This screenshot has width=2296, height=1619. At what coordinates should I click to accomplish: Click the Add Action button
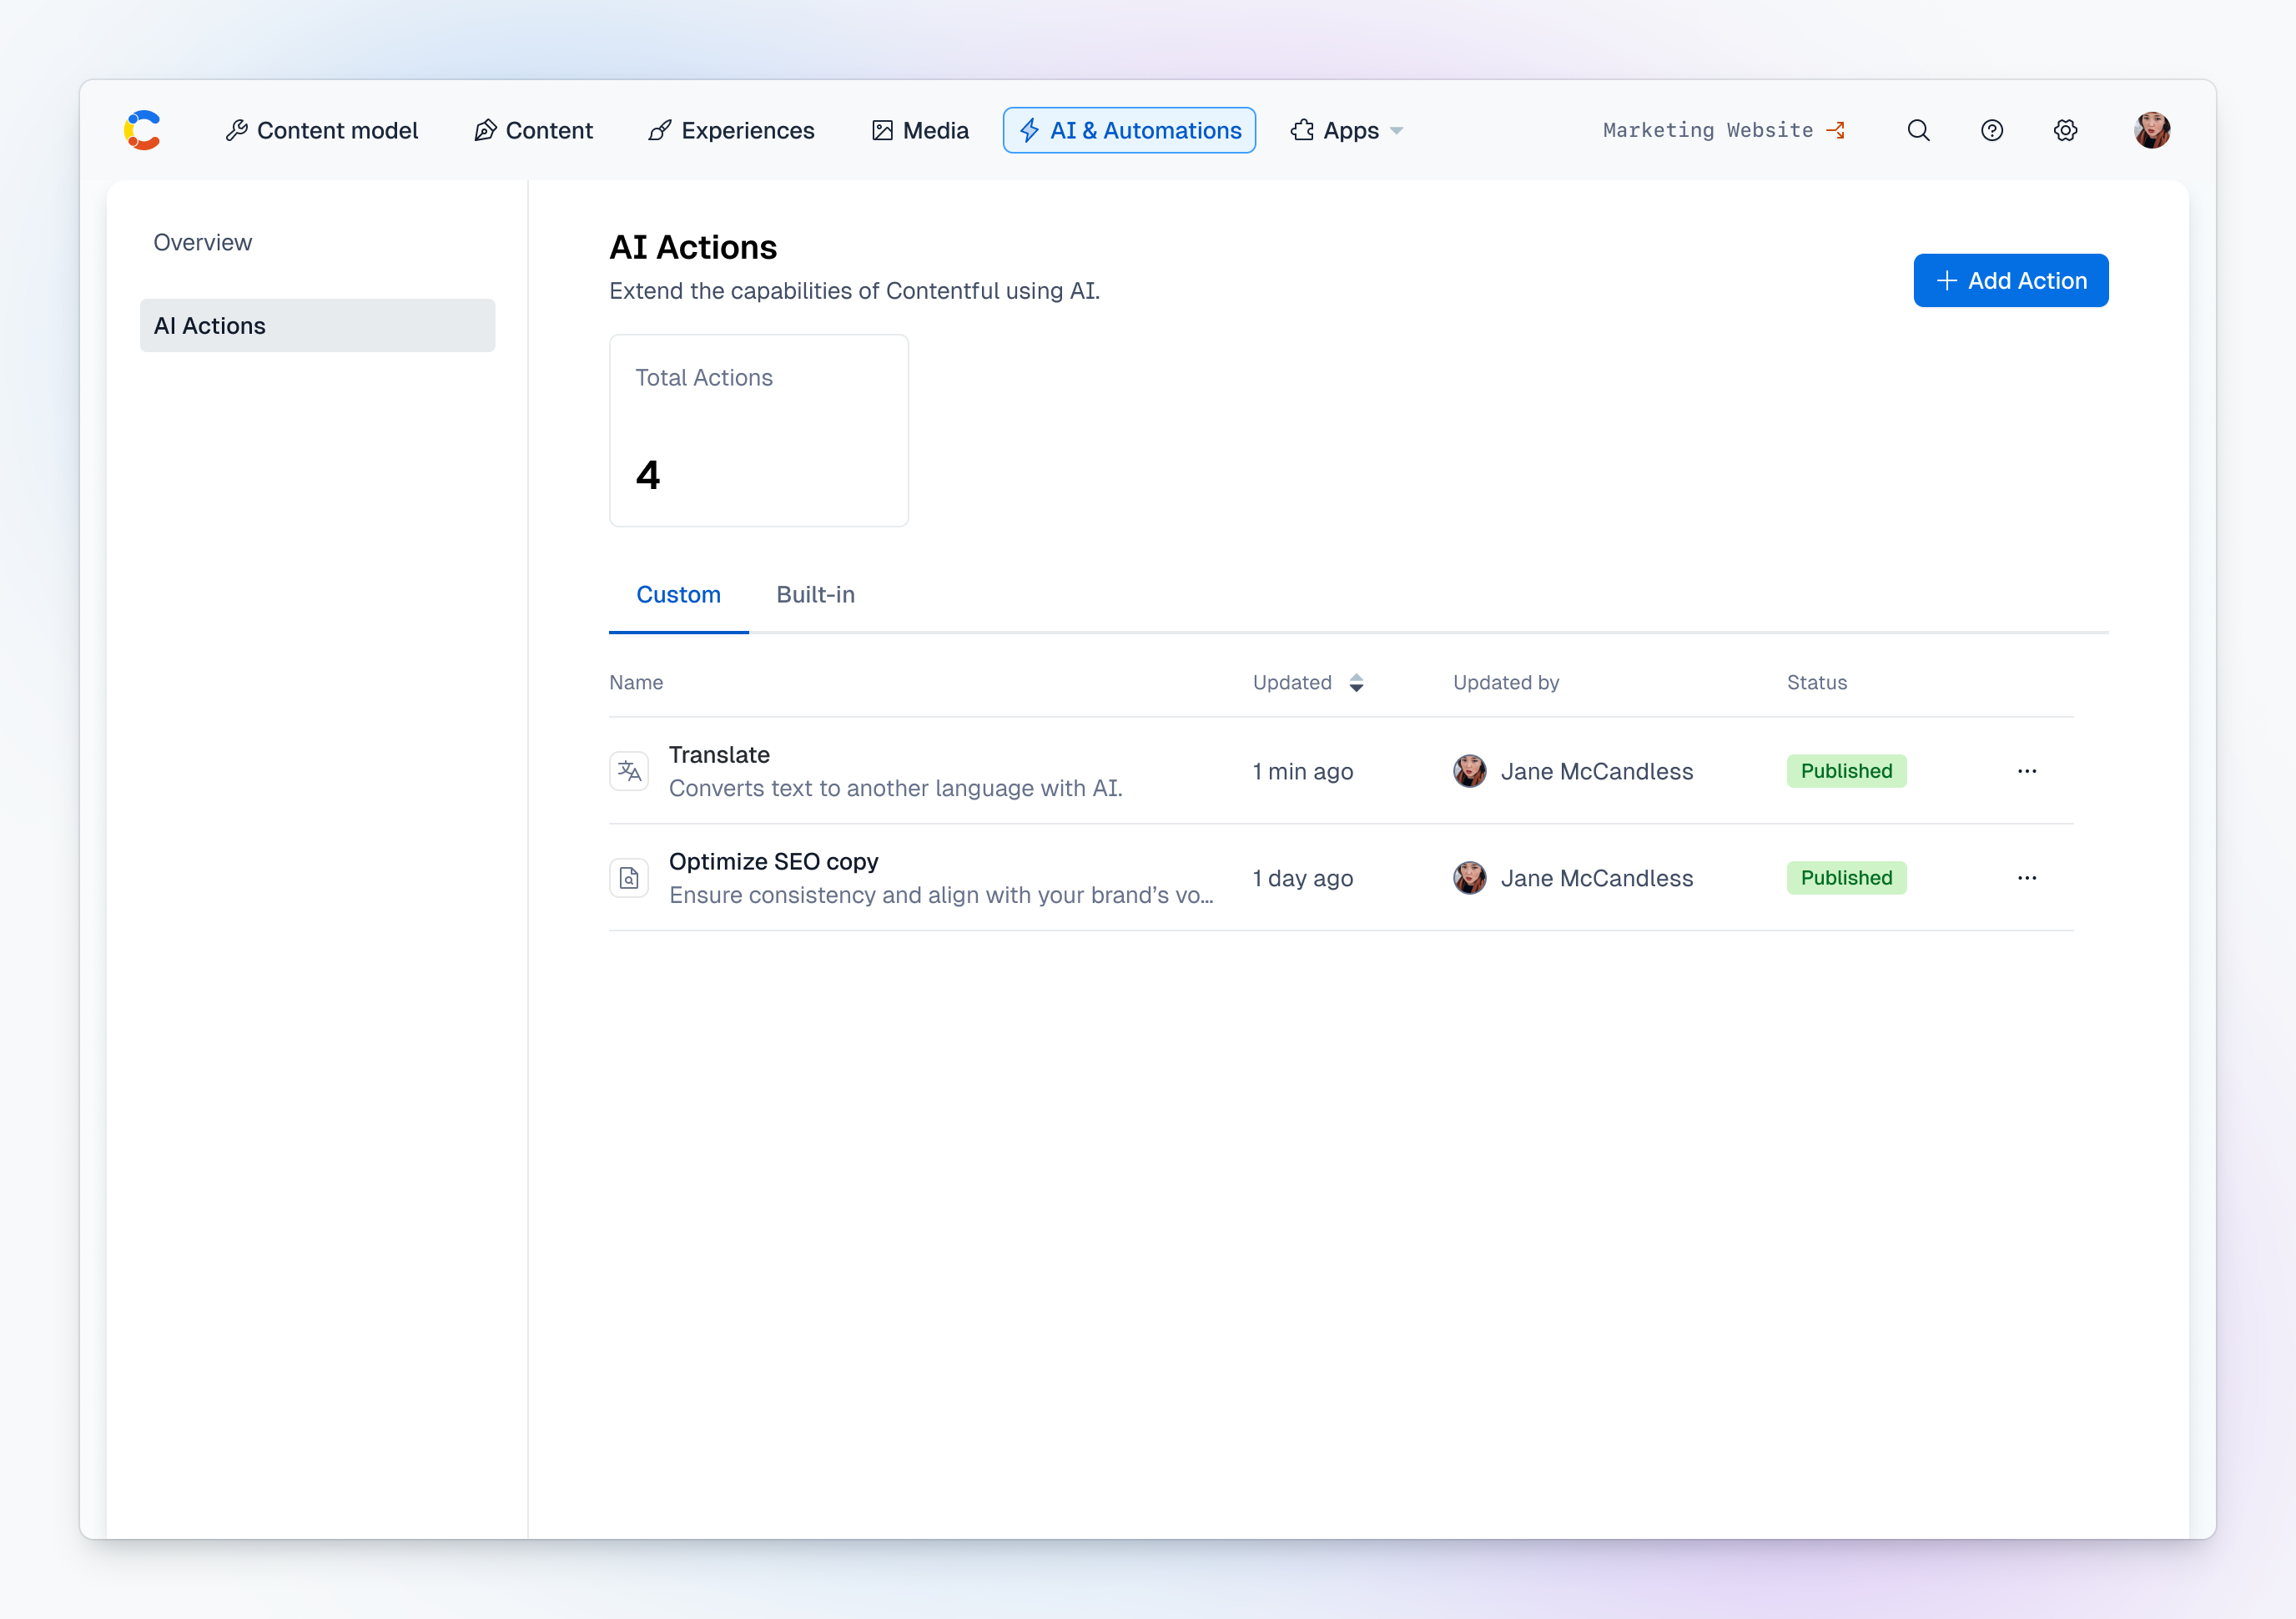2010,281
